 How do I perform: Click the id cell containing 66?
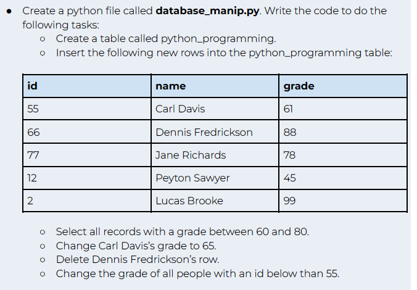(x=87, y=132)
